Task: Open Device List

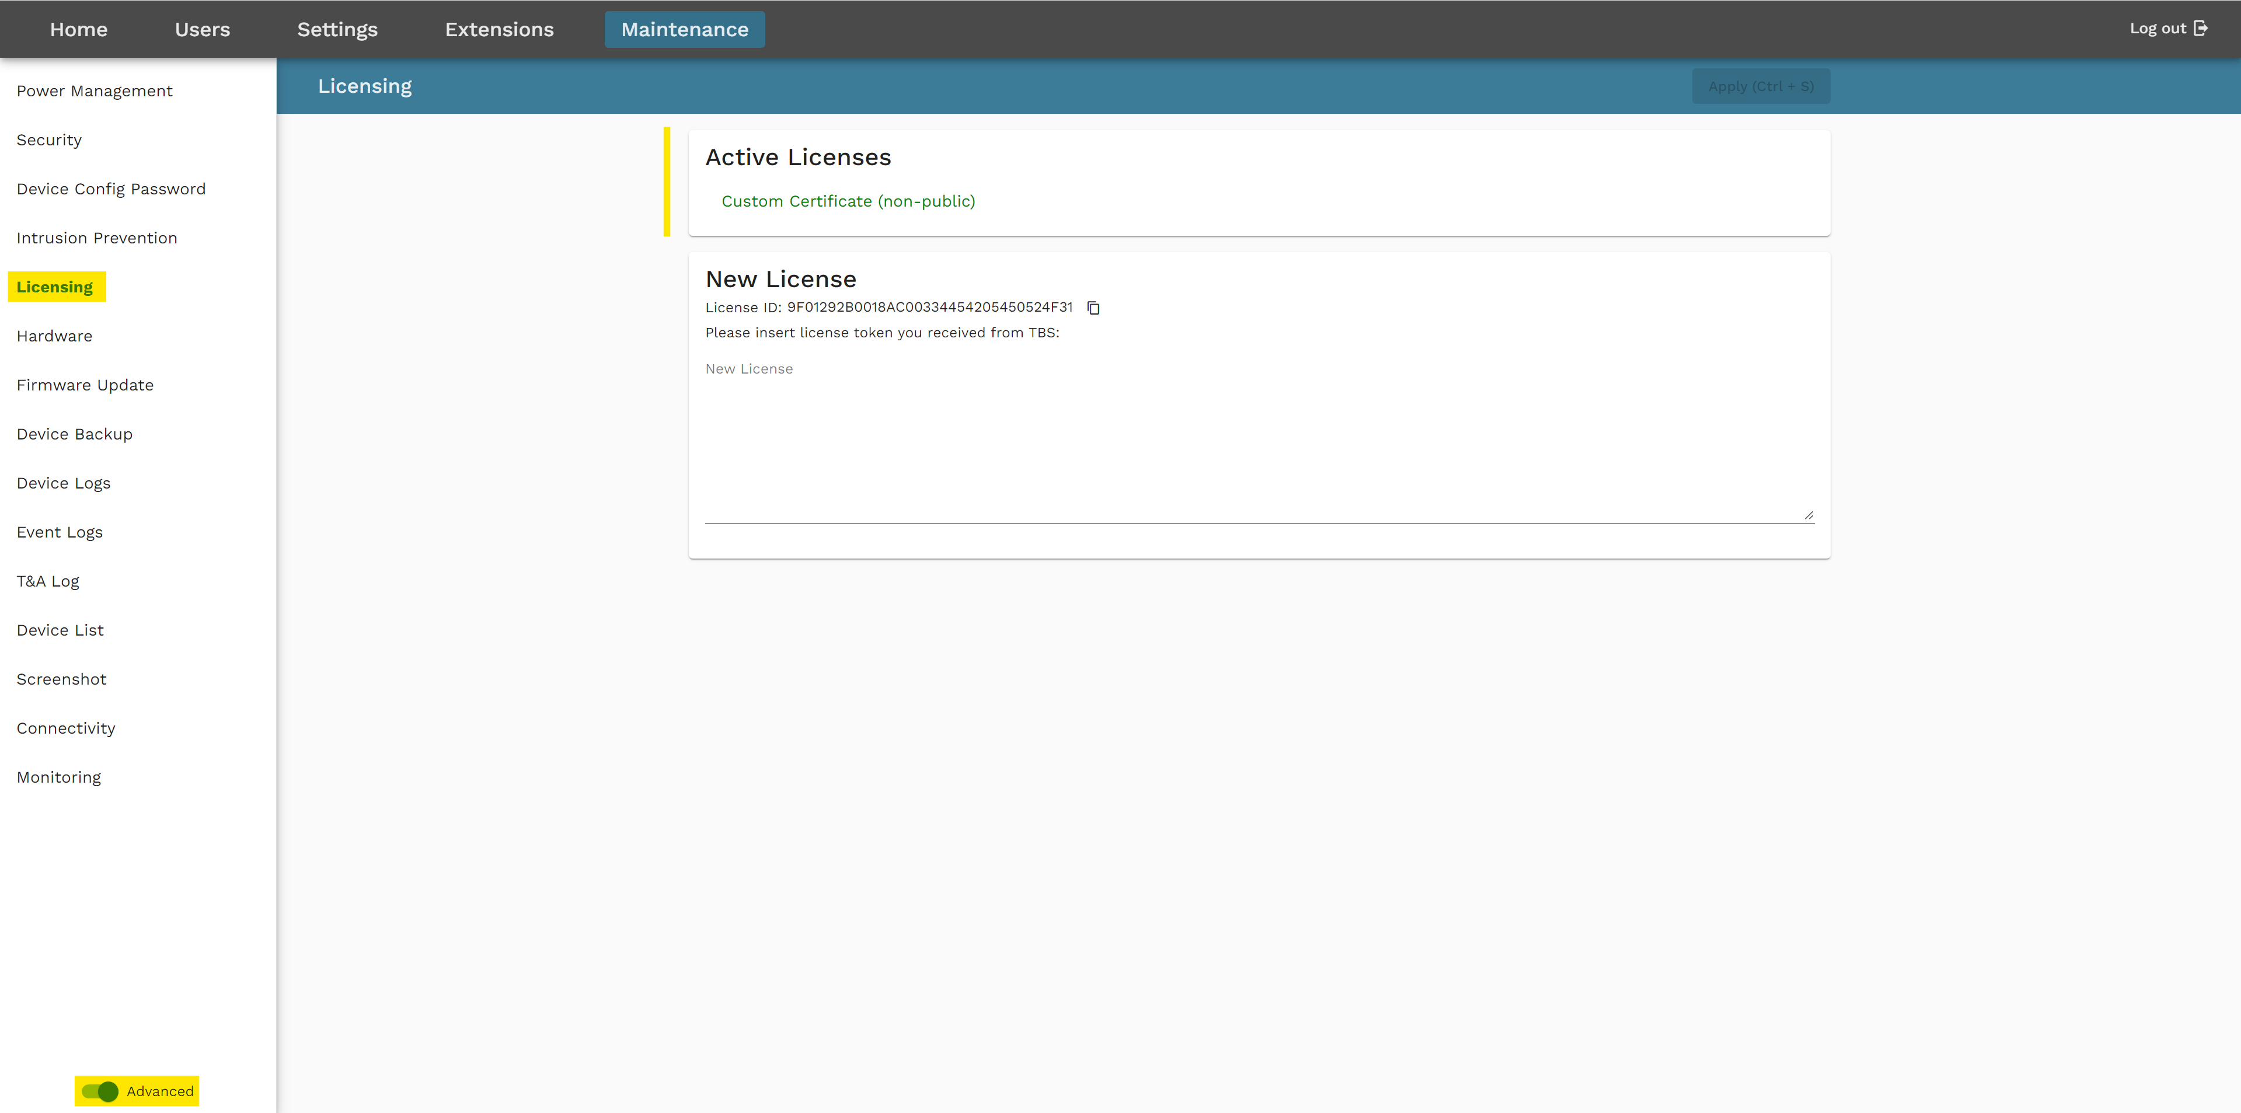Action: click(60, 630)
